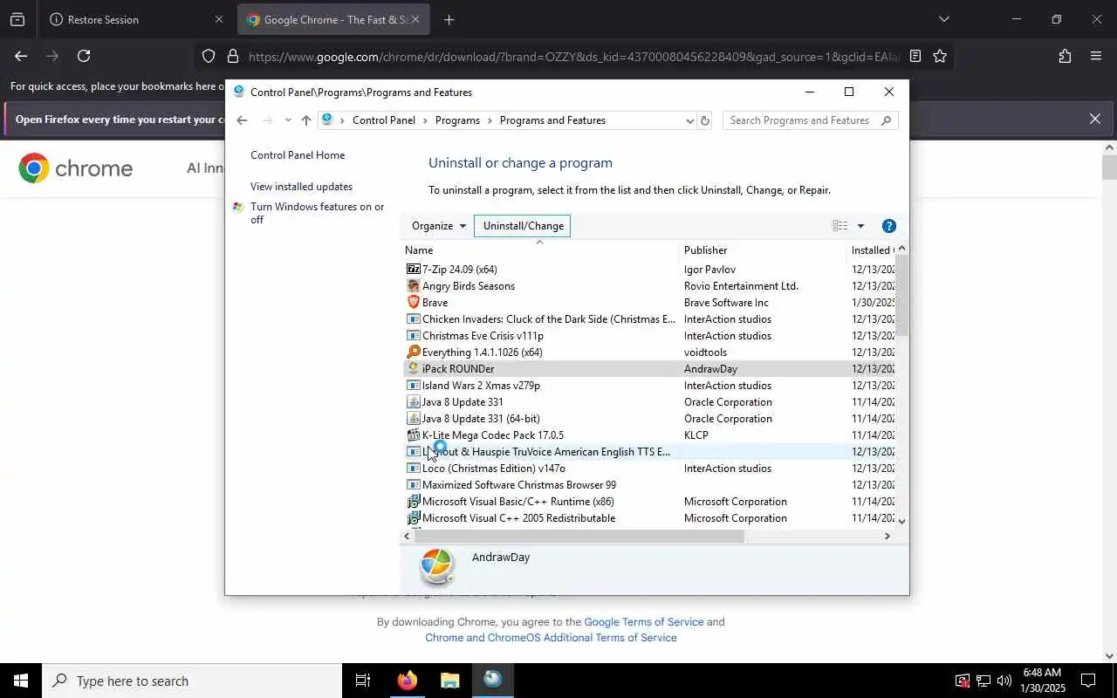Sort list by Name column header
Viewport: 1117px width, 698px height.
pos(539,250)
